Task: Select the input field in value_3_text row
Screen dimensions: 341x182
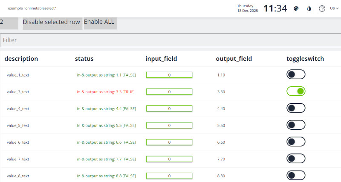Action: 169,91
